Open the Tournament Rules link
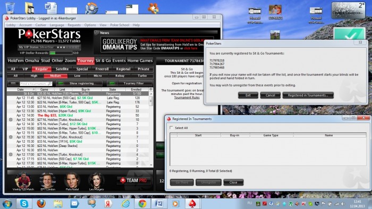This screenshot has width=372, height=209. (x=187, y=98)
